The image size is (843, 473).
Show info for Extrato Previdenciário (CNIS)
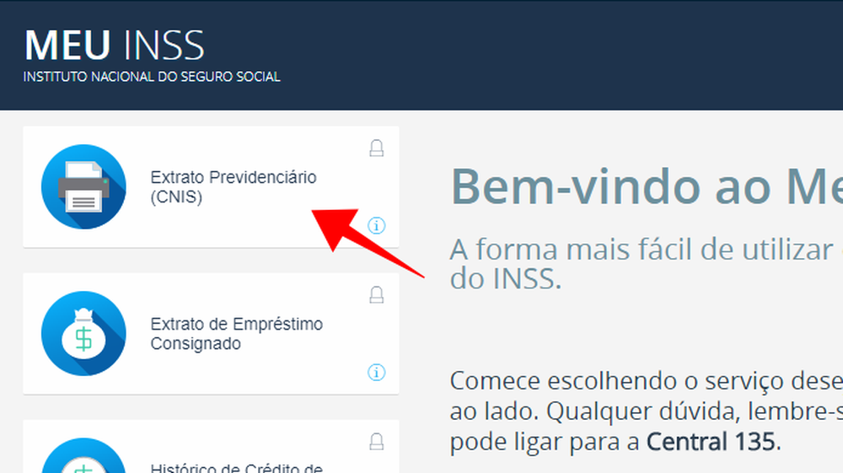point(376,226)
